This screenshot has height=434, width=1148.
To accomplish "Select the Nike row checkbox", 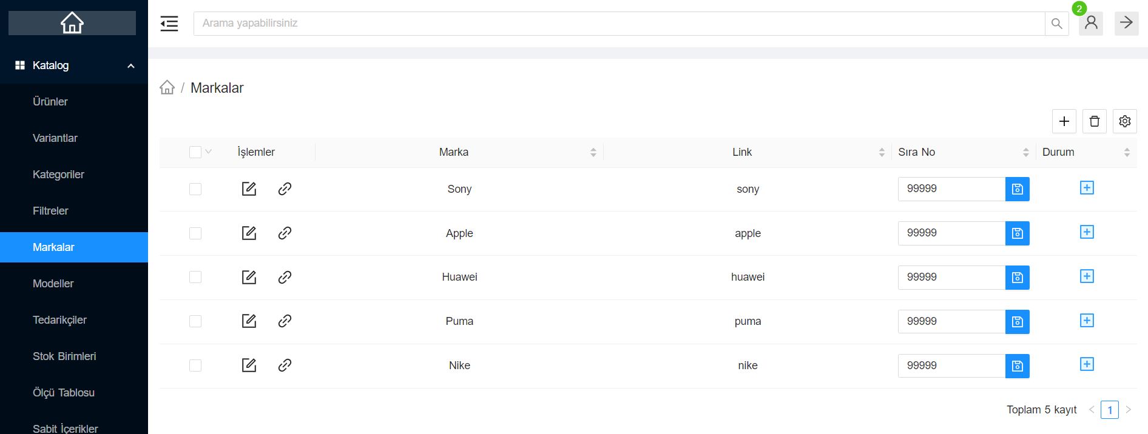I will pyautogui.click(x=195, y=366).
